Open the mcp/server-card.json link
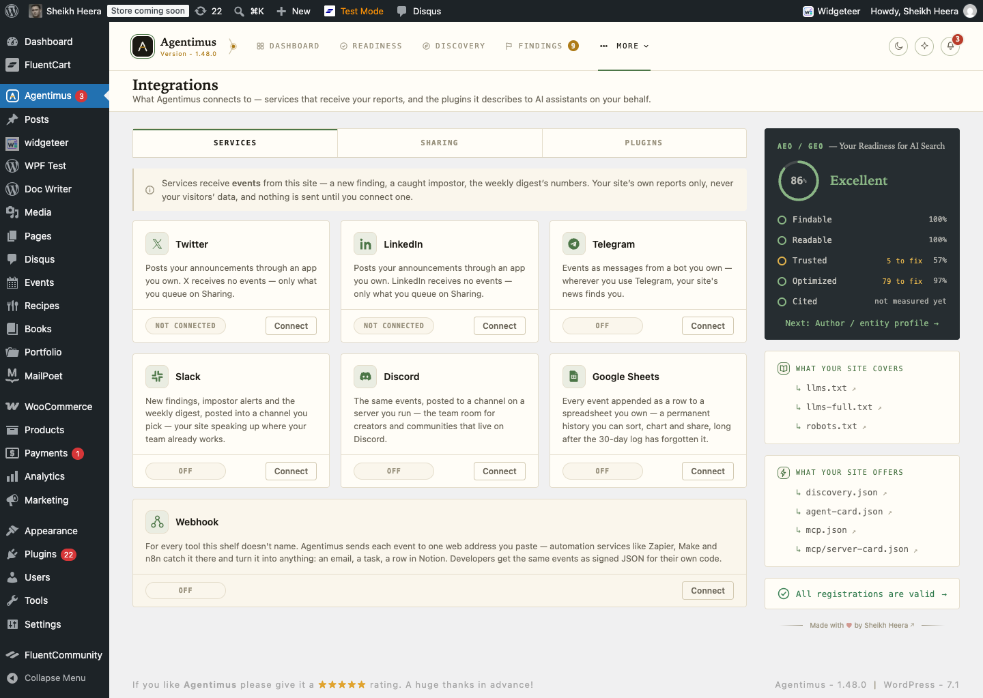Image resolution: width=983 pixels, height=698 pixels. coord(857,549)
